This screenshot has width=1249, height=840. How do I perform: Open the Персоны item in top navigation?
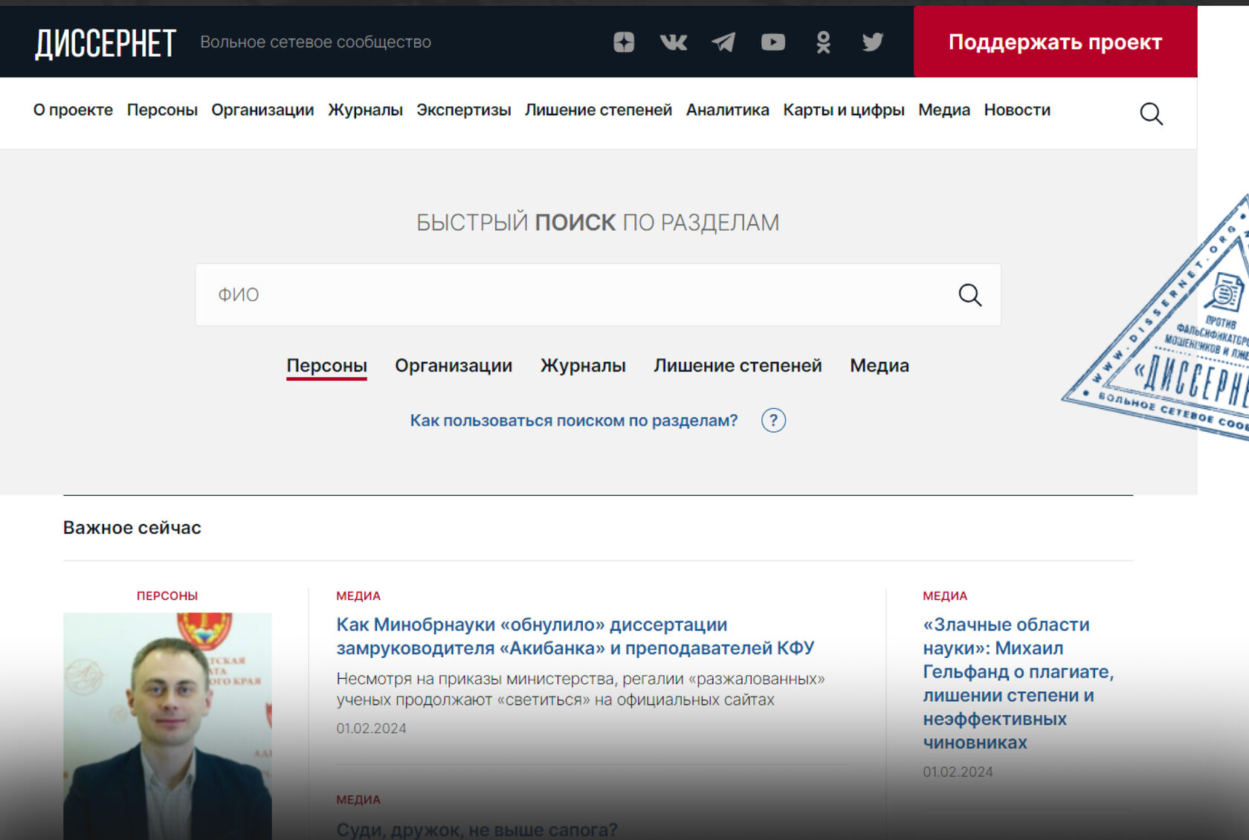tap(162, 110)
